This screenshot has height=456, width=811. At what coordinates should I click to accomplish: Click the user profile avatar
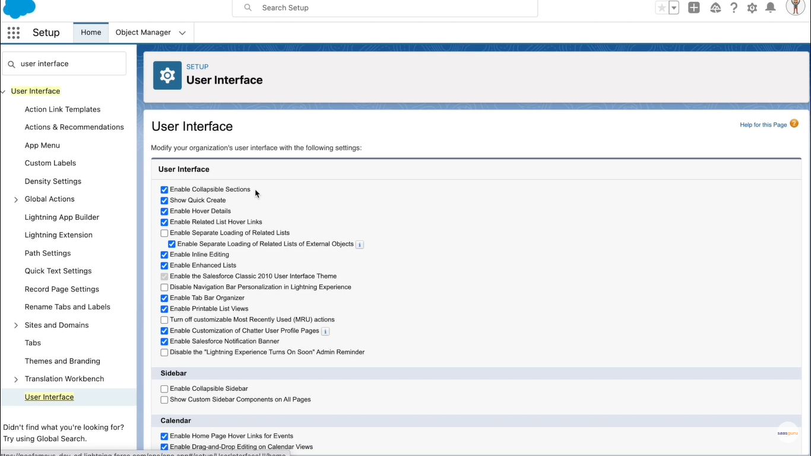pos(795,7)
